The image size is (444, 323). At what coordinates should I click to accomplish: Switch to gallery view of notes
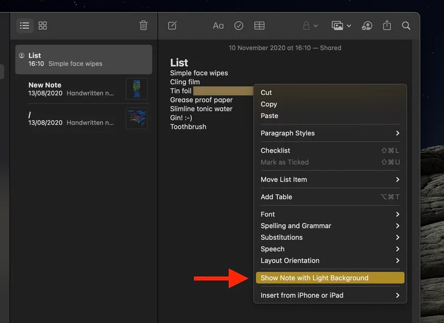pyautogui.click(x=43, y=26)
